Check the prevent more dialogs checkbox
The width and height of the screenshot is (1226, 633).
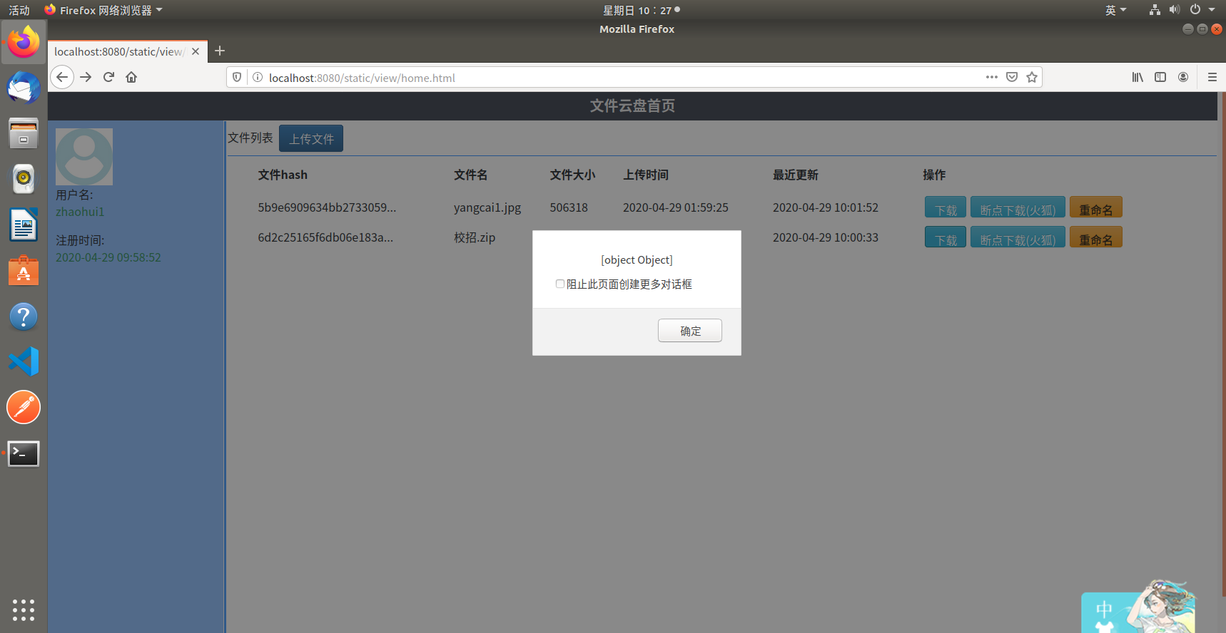coord(560,284)
